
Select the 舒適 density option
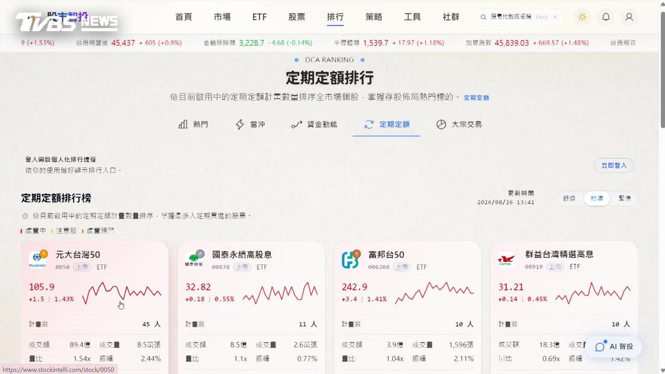tap(569, 198)
